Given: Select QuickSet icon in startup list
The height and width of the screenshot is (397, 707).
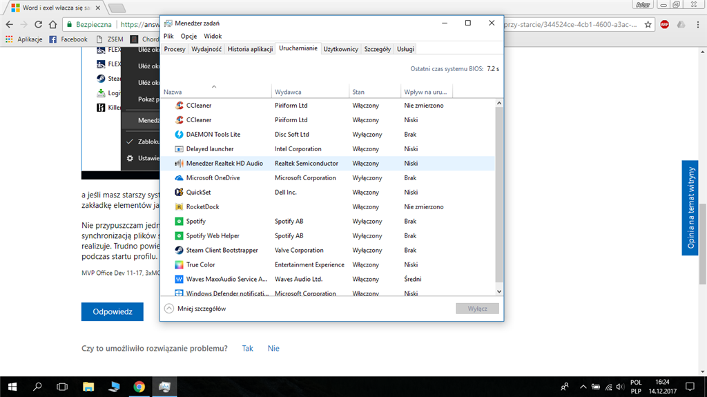Looking at the screenshot, I should pyautogui.click(x=179, y=192).
